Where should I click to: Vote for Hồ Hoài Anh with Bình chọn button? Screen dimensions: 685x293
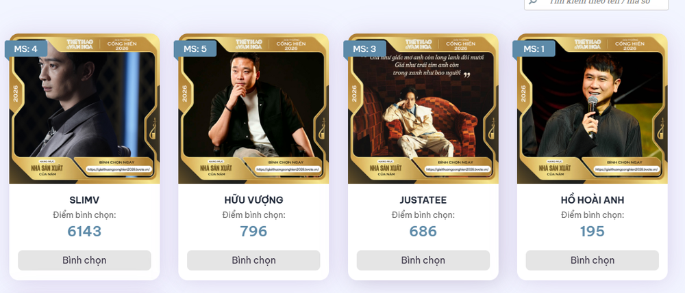coord(592,260)
